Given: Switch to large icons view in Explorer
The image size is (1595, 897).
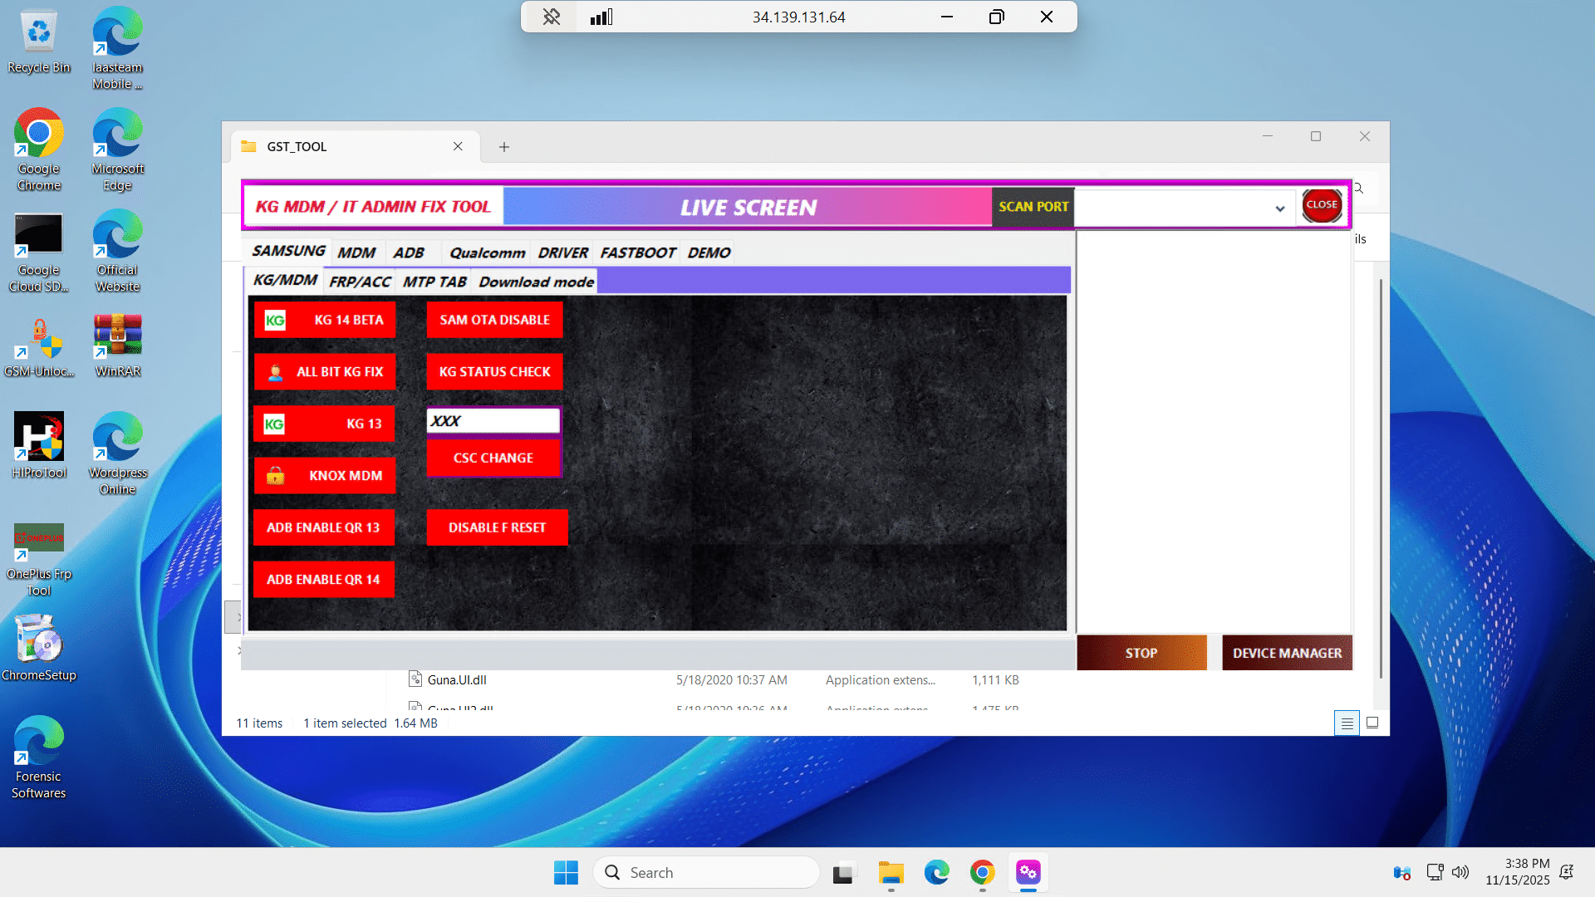Looking at the screenshot, I should pyautogui.click(x=1372, y=723).
